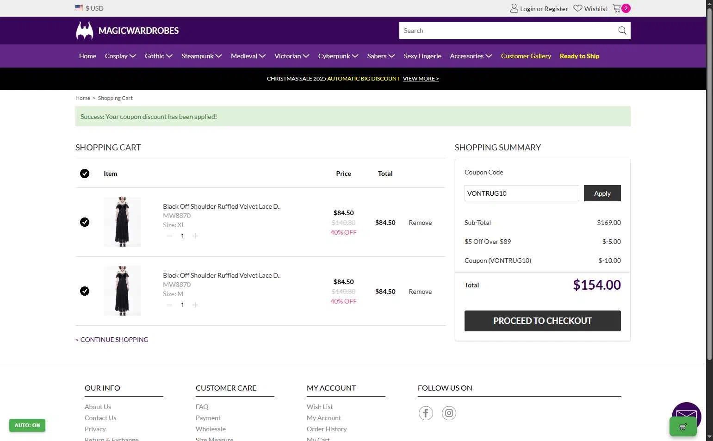Click Proceed to Checkout

pos(543,321)
